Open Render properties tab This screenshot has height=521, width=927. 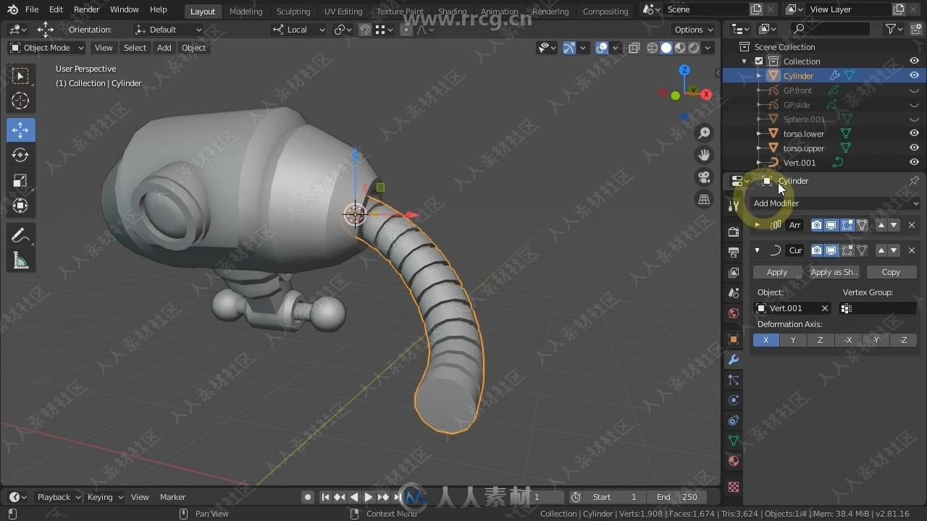coord(734,232)
